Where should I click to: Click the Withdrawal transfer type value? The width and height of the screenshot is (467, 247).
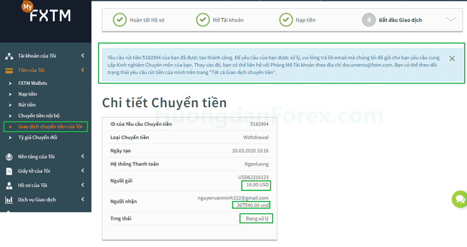click(x=256, y=137)
